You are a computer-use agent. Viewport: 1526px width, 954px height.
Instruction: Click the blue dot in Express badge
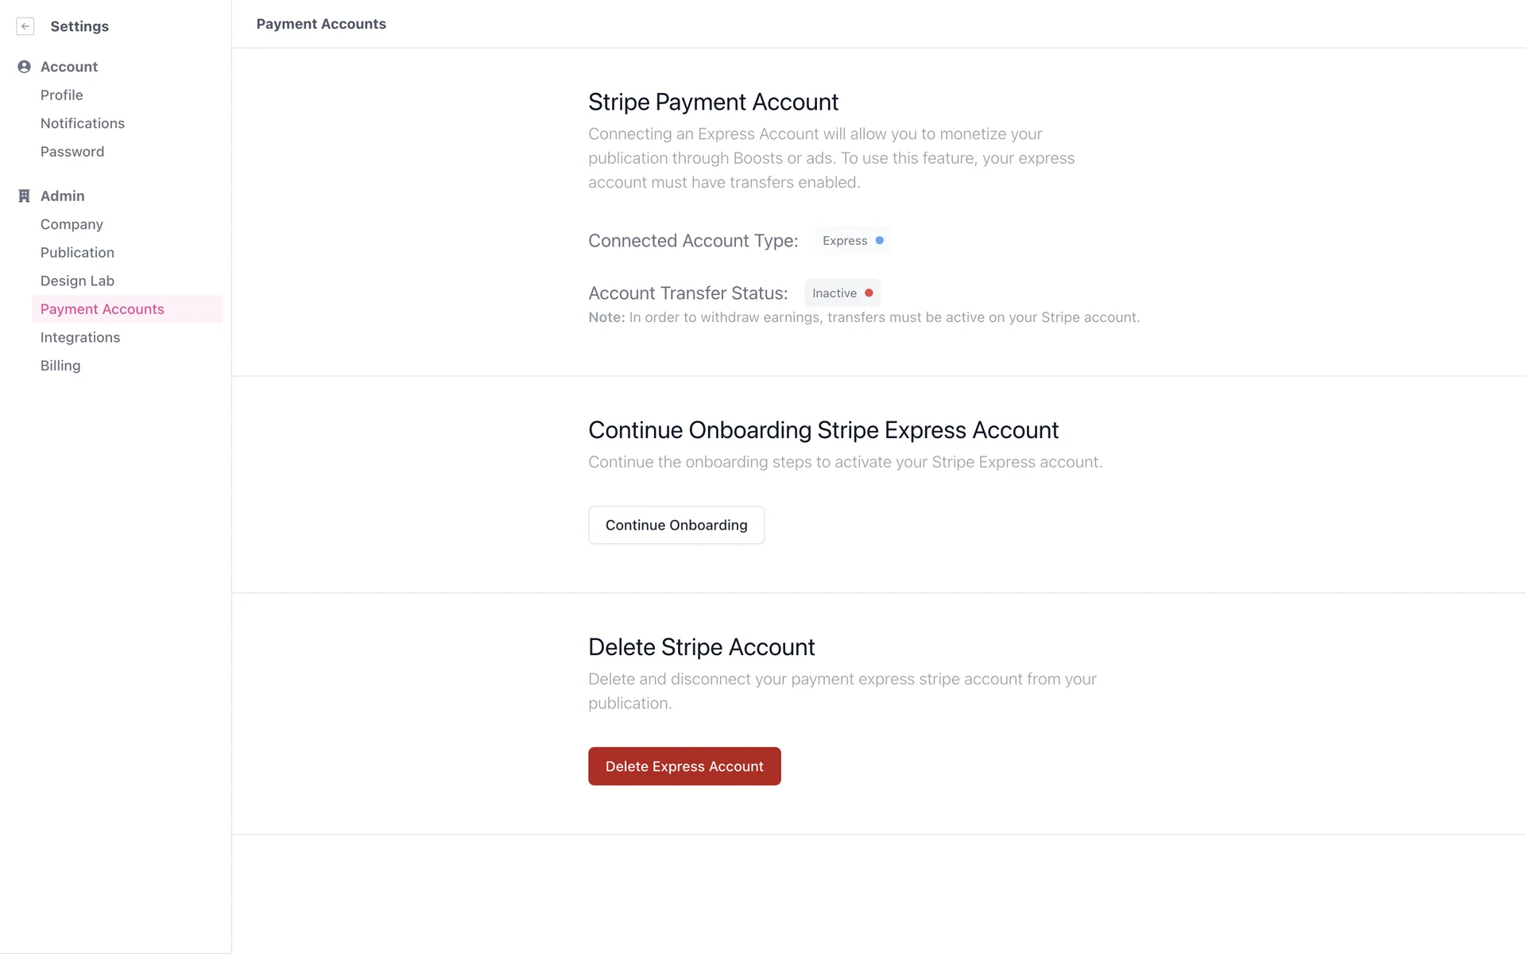(x=879, y=240)
